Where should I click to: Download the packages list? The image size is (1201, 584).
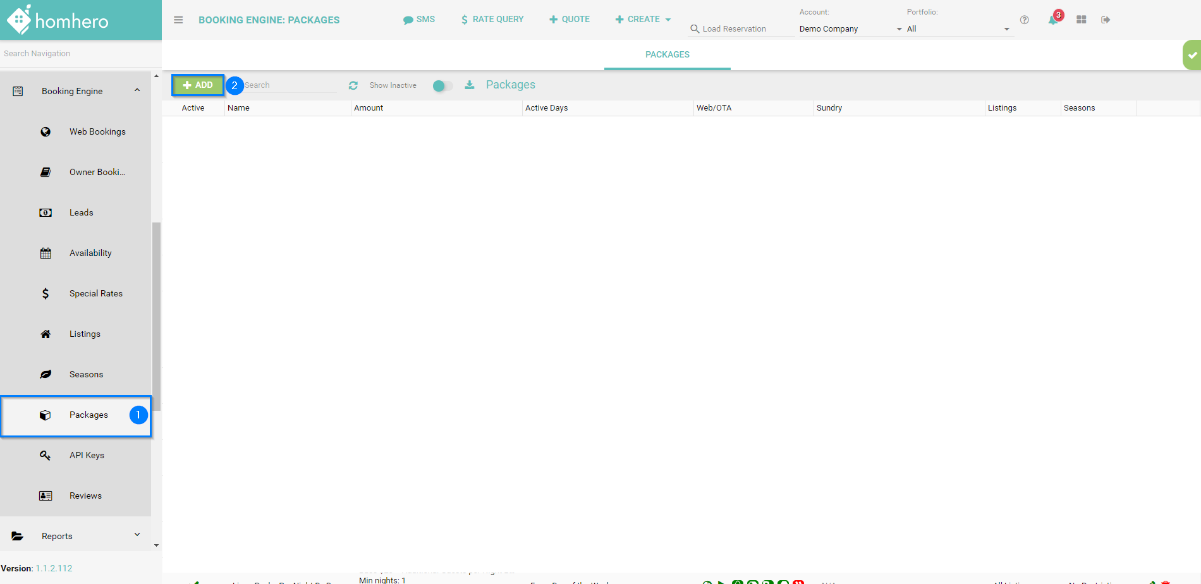click(x=470, y=85)
